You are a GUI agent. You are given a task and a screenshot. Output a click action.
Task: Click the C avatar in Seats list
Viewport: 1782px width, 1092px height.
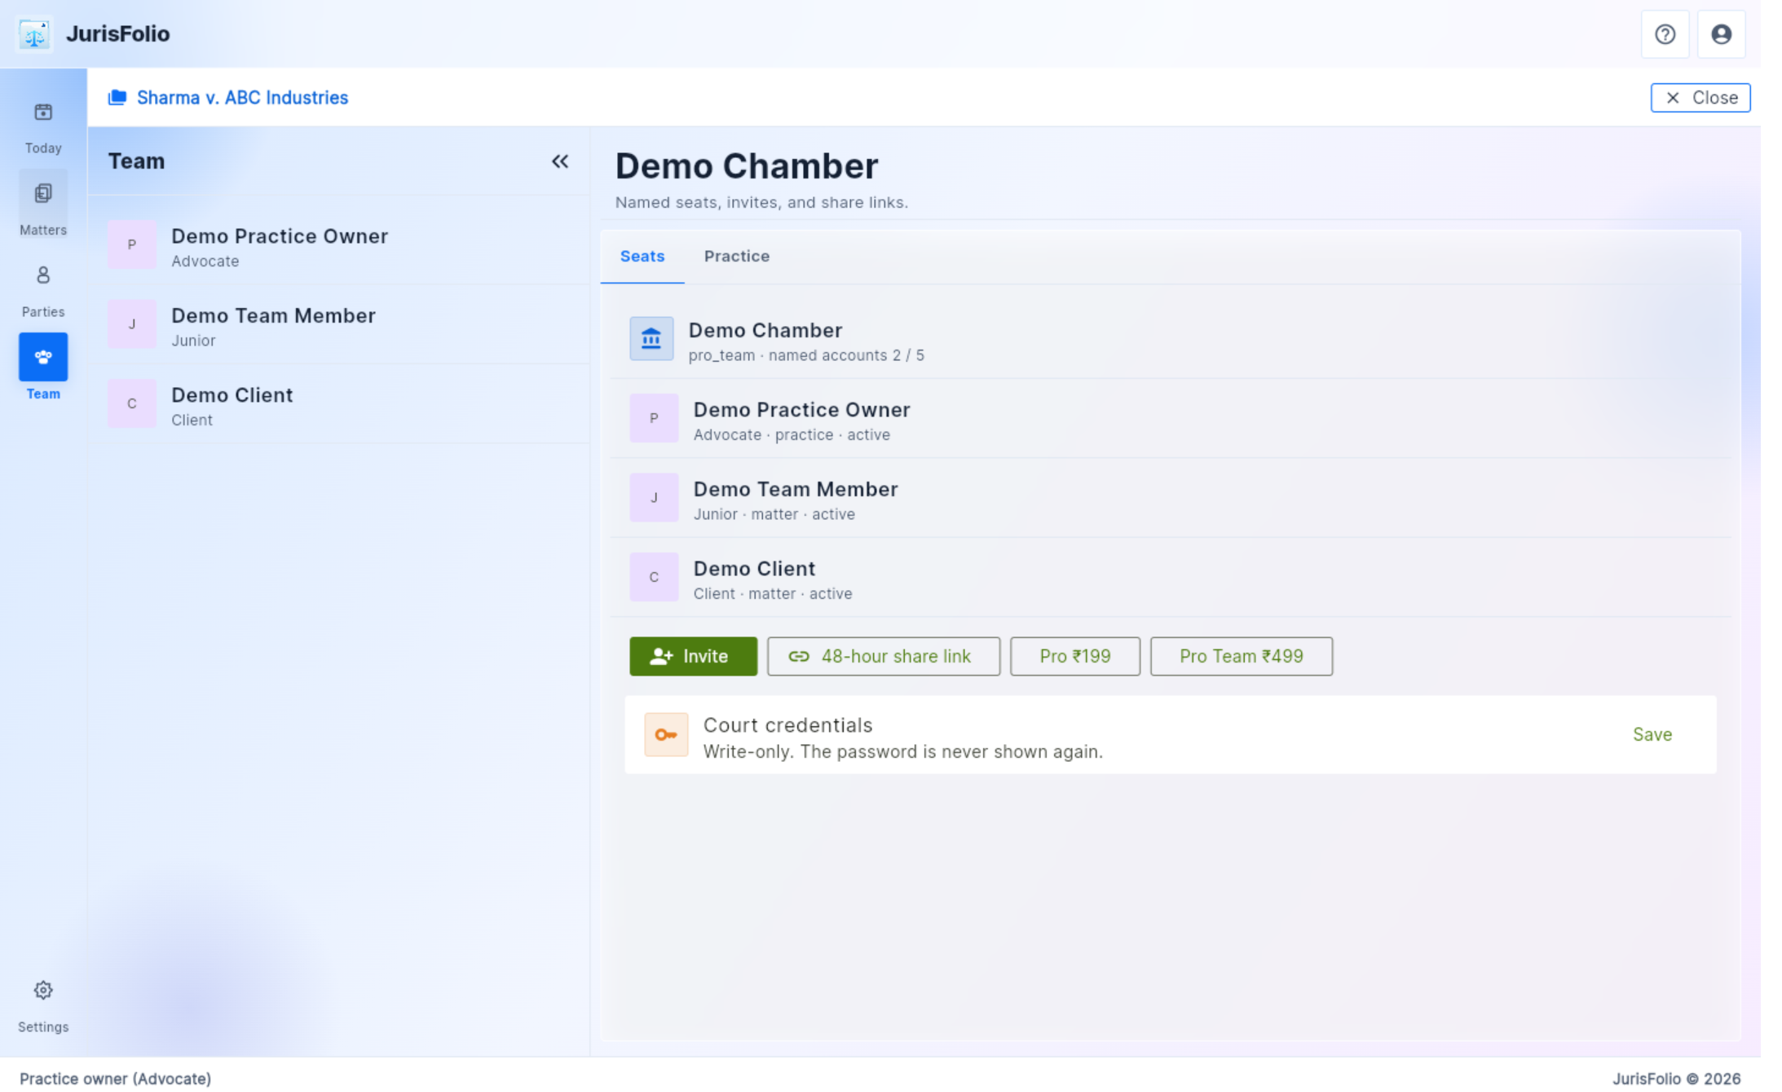point(654,577)
